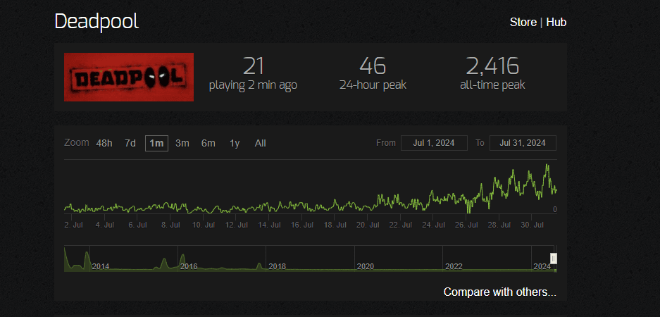Choose the 6m zoom option
This screenshot has width=660, height=317.
(x=208, y=143)
